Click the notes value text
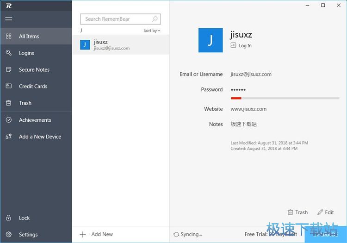Image resolution: width=347 pixels, height=243 pixels. click(244, 124)
